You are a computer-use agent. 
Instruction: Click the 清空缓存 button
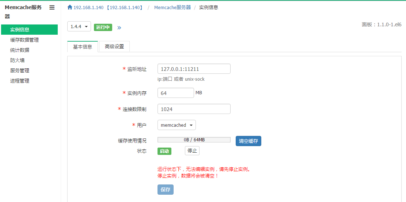(248, 141)
